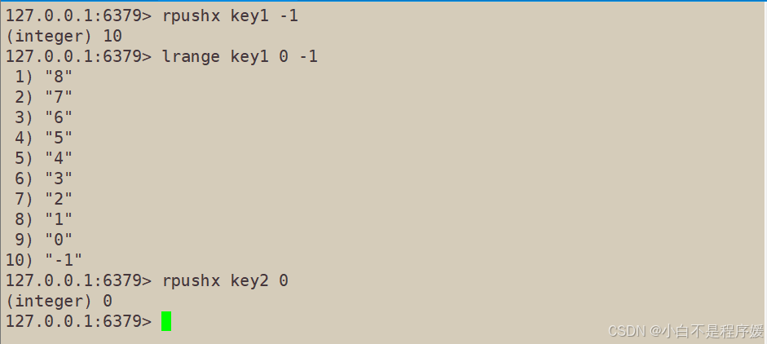Click the "rpushx key2 0" command text
This screenshot has width=767, height=344.
[225, 280]
